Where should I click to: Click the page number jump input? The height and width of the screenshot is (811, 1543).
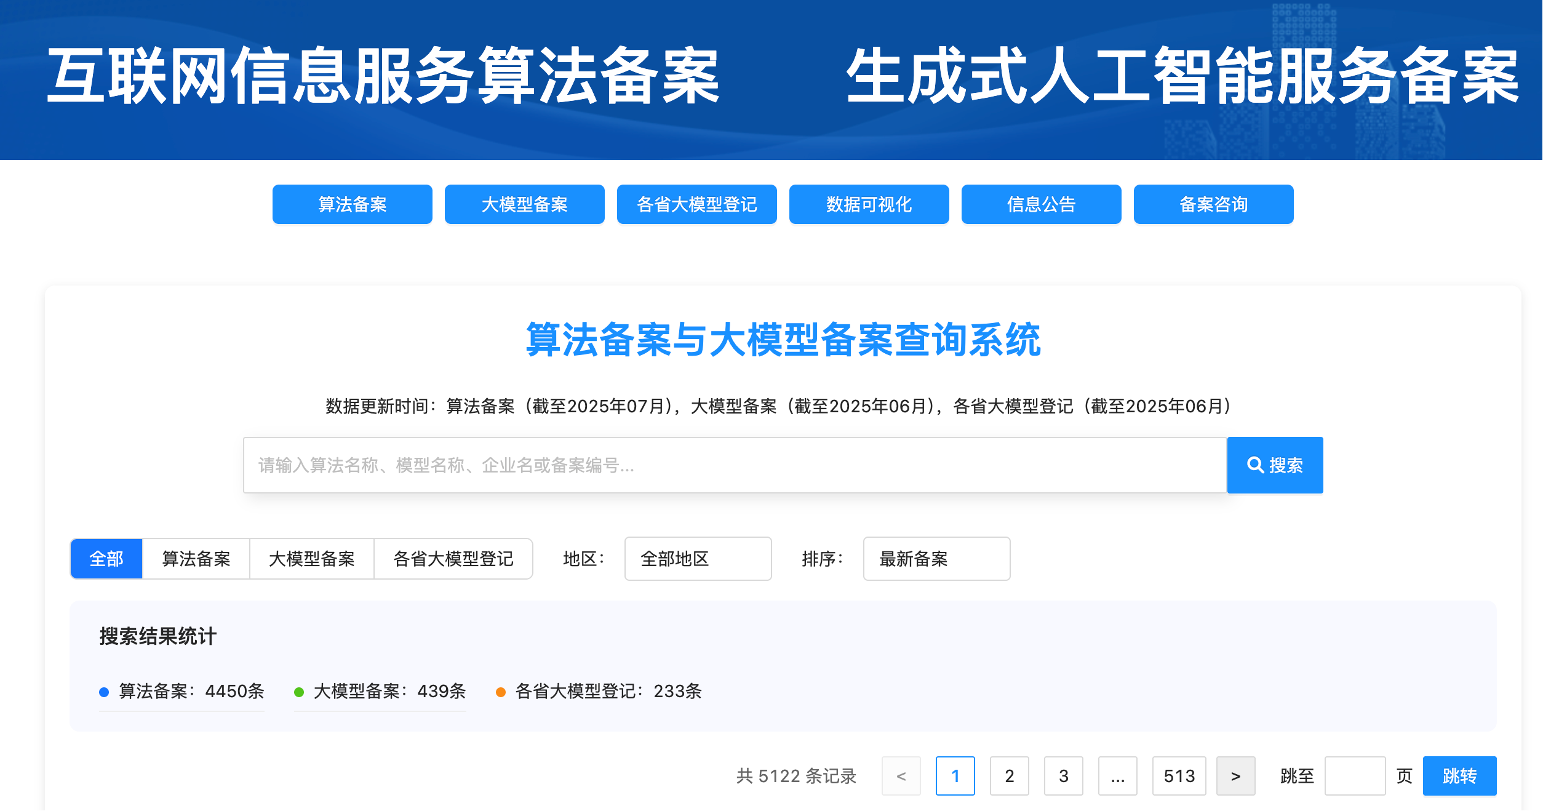pos(1354,776)
